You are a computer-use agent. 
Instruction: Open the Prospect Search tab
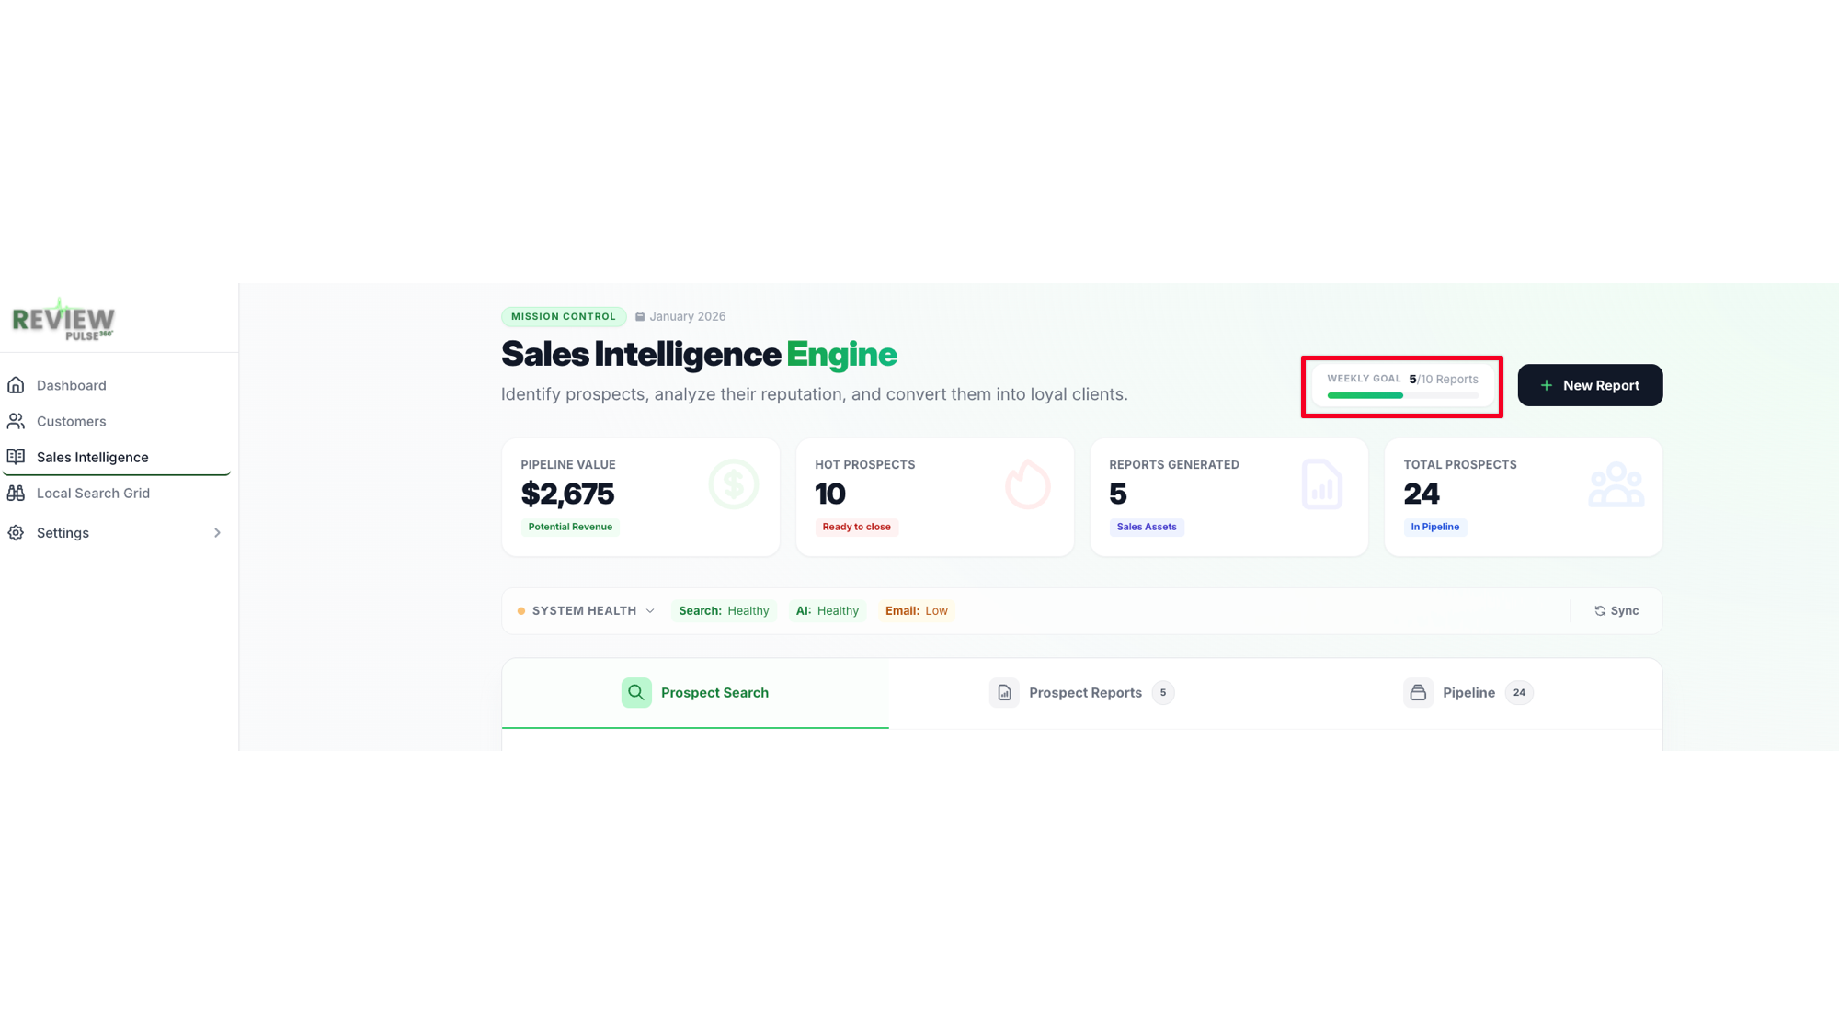click(695, 693)
